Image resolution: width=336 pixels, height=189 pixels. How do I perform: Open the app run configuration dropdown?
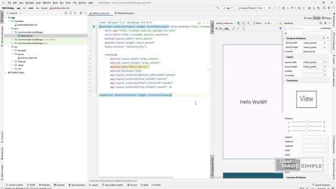[228, 8]
